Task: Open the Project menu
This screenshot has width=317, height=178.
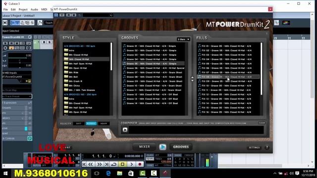Action: [23, 9]
